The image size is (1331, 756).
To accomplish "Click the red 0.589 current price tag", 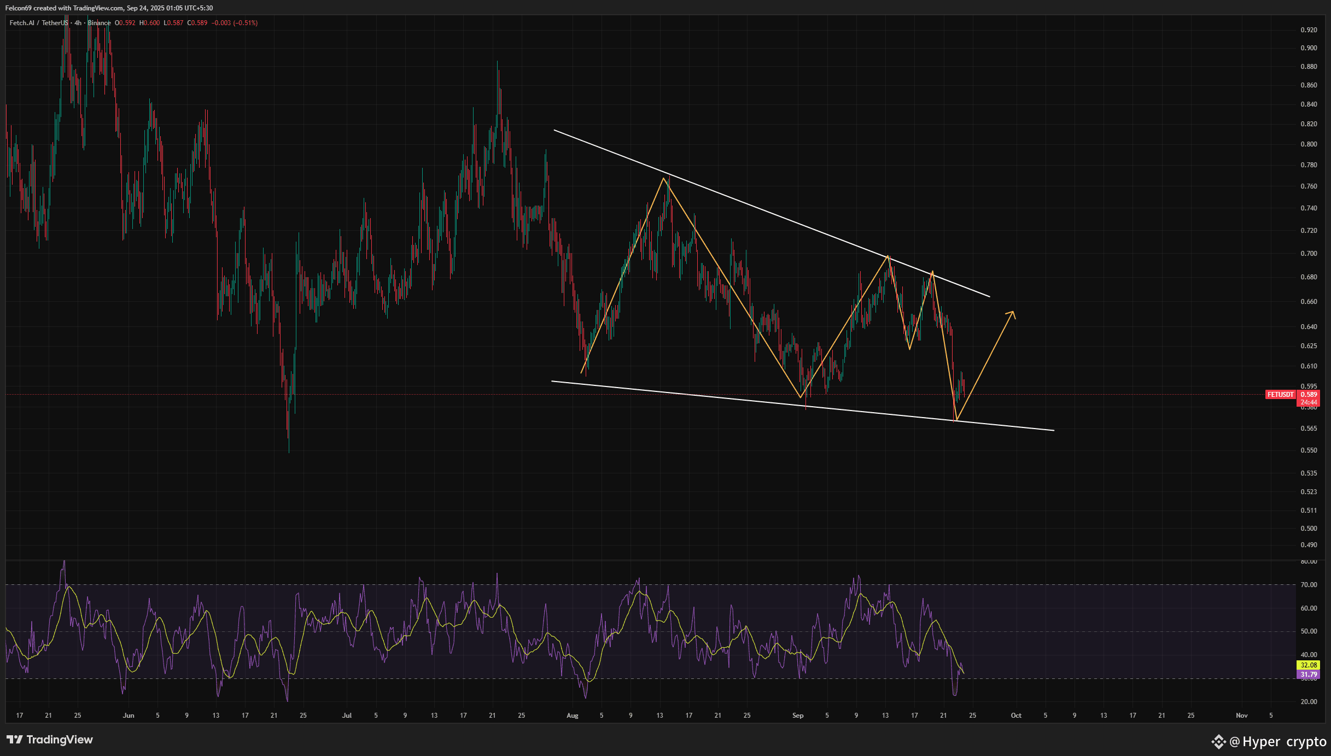I will tap(1309, 395).
